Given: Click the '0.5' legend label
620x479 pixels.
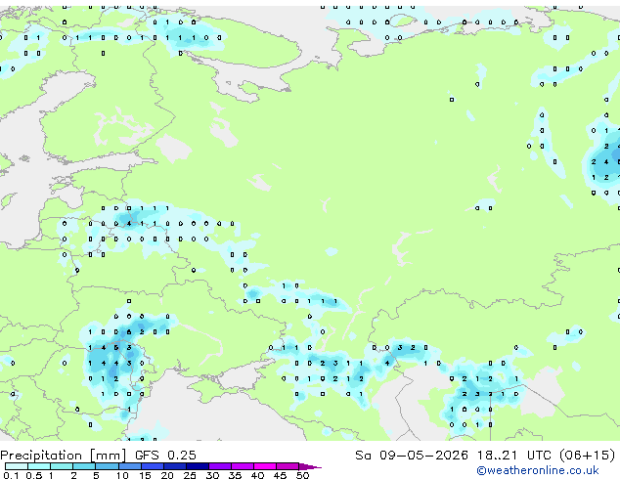Looking at the screenshot, I should [x=34, y=475].
